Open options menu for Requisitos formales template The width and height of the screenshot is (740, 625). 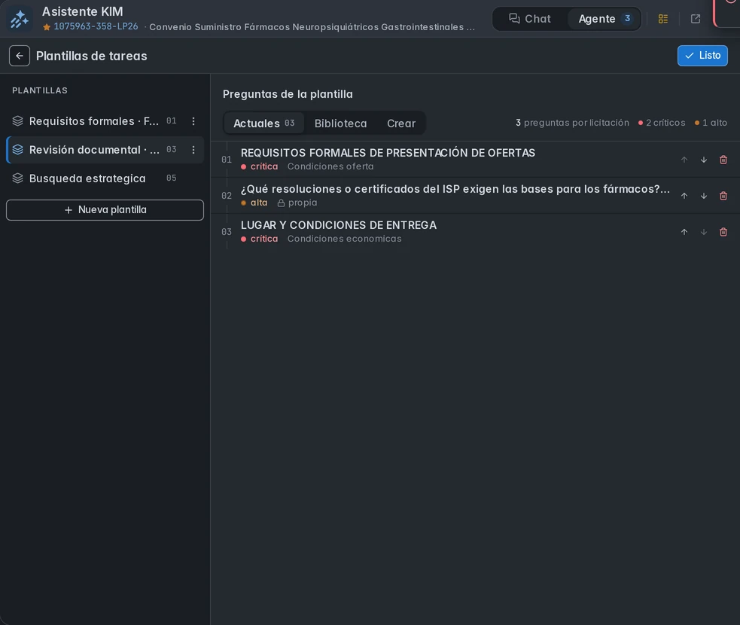tap(193, 121)
